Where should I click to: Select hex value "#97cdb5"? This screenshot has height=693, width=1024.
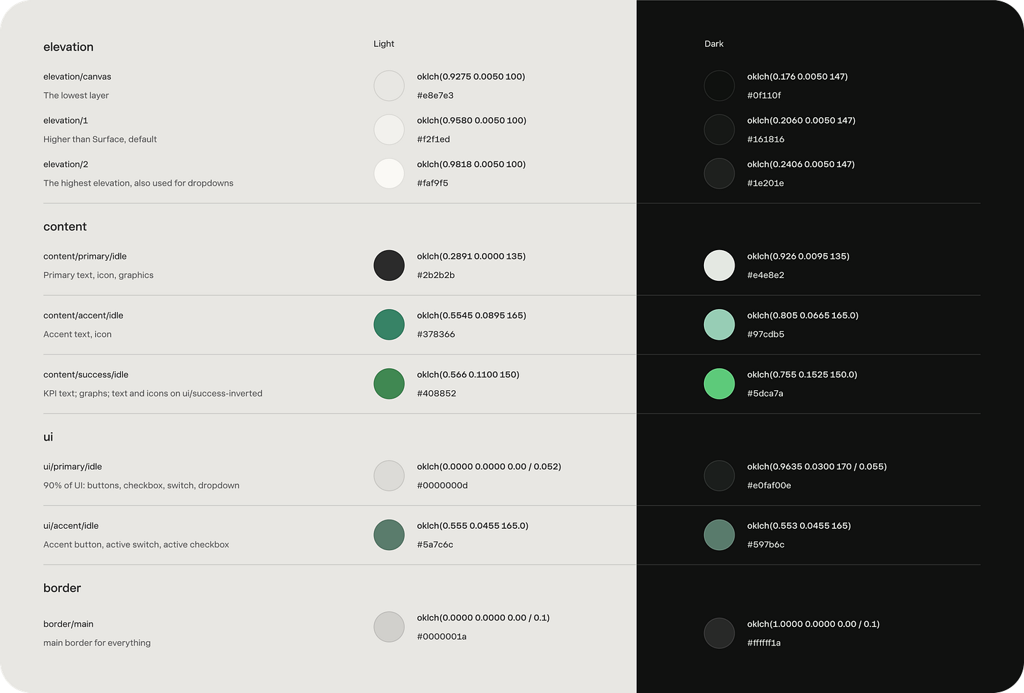click(766, 334)
